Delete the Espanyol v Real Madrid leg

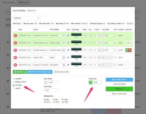(15, 65)
